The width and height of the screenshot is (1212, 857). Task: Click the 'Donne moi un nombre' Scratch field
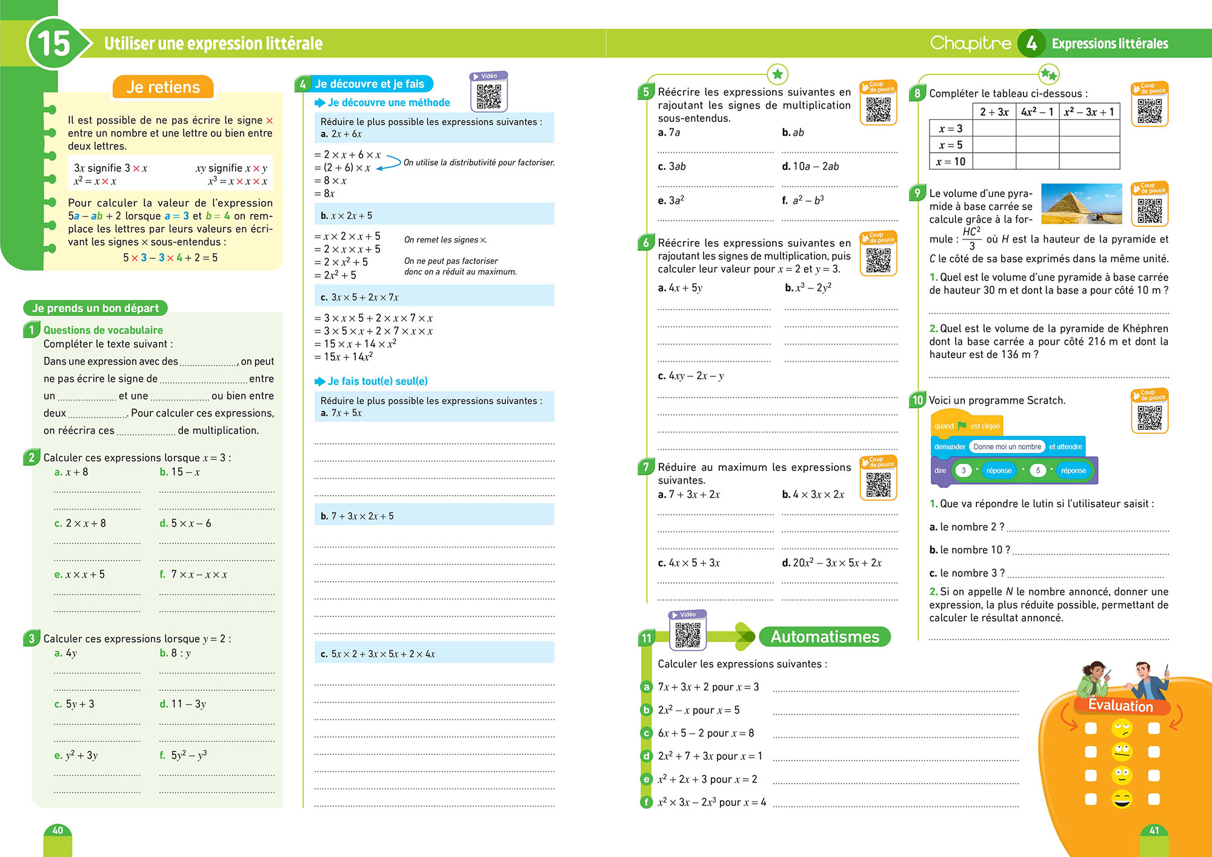[x=1007, y=447]
